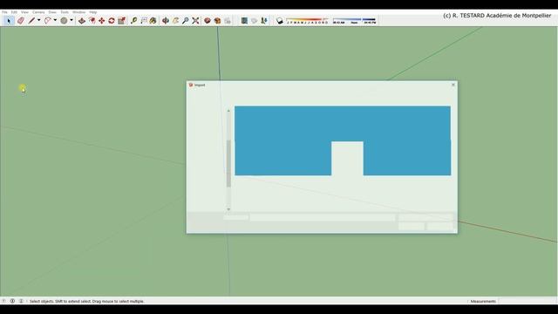558x314 pixels.
Task: Choose the Line pencil tool
Action: click(32, 21)
